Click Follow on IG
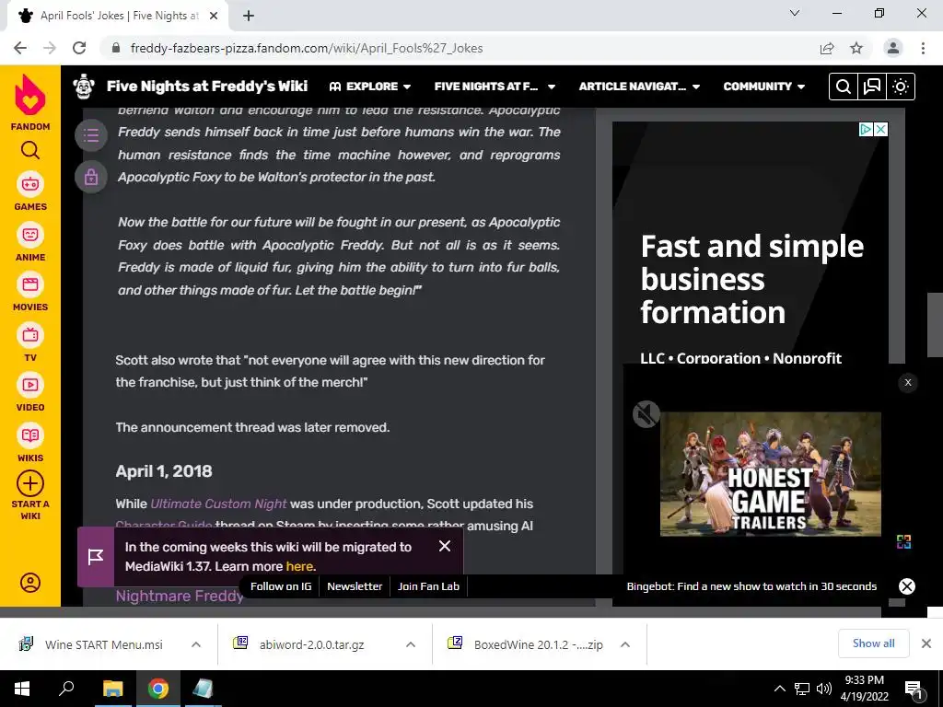943x707 pixels. (x=281, y=586)
